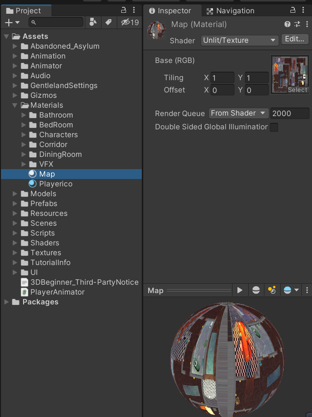
Task: Select the Audio folder
Action: coord(40,76)
